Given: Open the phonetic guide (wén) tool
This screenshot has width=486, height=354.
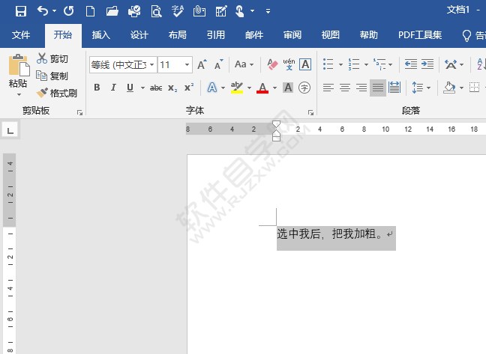Looking at the screenshot, I should pyautogui.click(x=289, y=64).
